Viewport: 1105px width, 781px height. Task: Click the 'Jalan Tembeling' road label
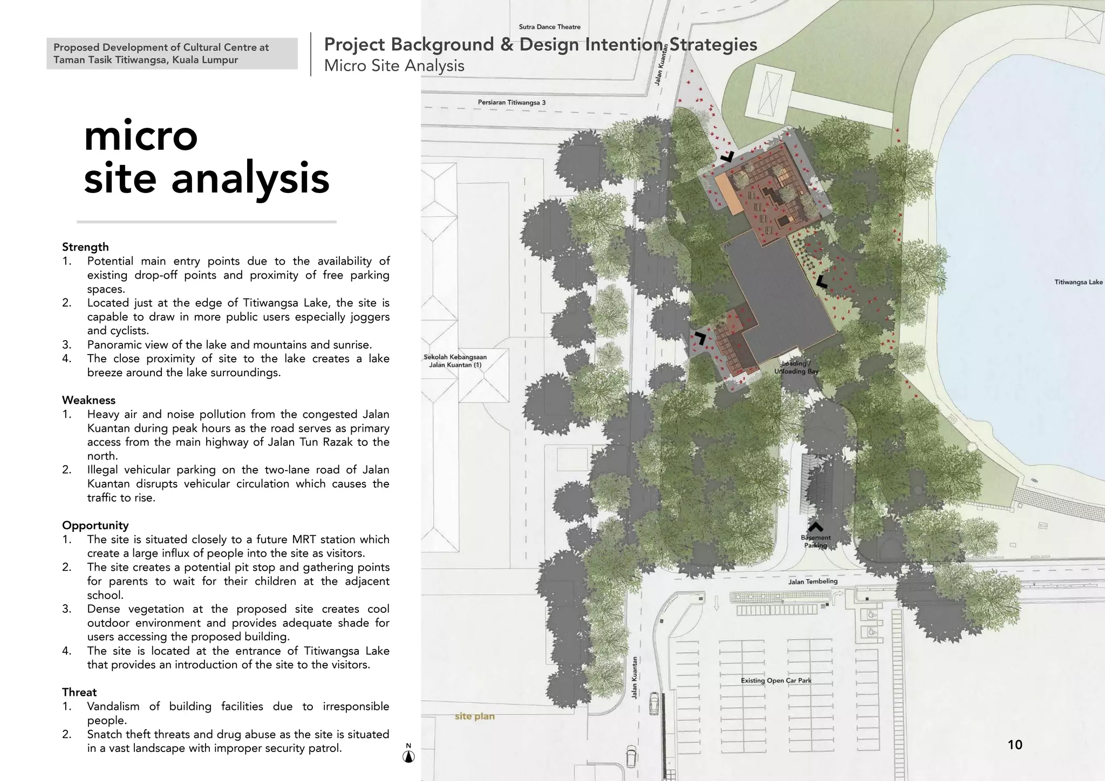pos(813,581)
